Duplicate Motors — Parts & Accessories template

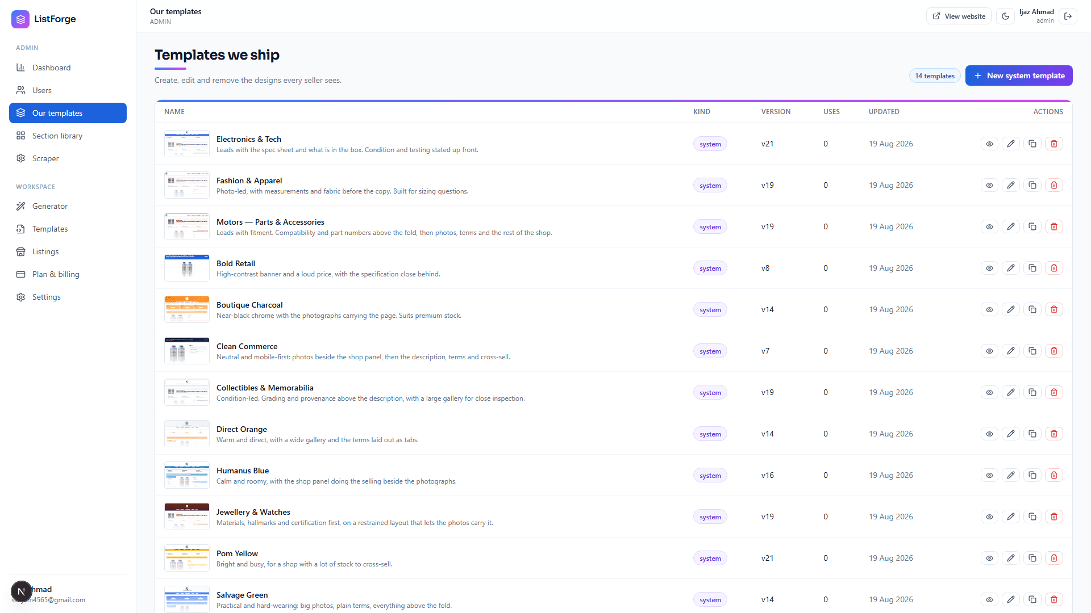click(x=1032, y=226)
